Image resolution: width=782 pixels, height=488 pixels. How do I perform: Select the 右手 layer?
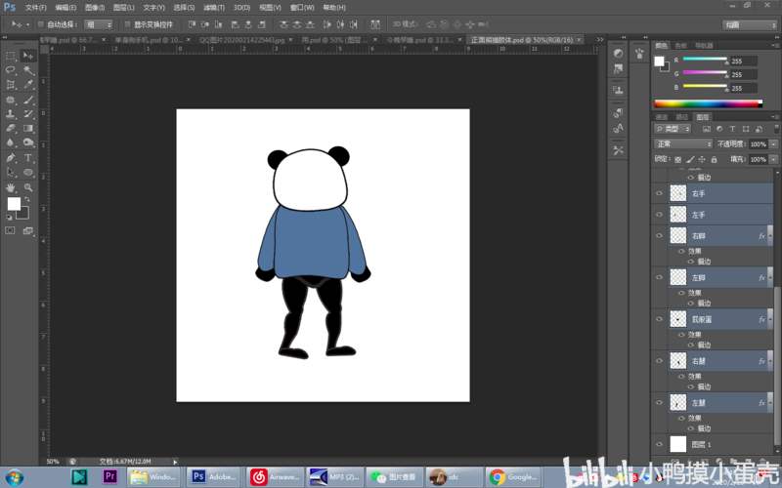pos(721,193)
